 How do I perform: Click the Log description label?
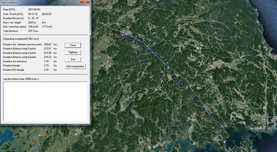pyautogui.click(x=21, y=79)
